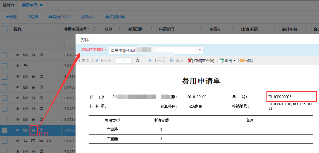Screen dimensions: 319x153
Task: Click the 导出EXCEL button
Action: pyautogui.click(x=60, y=17)
